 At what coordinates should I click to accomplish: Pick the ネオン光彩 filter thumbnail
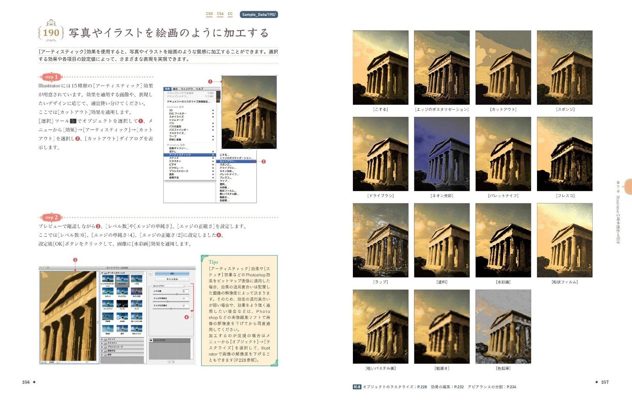pyautogui.click(x=136, y=291)
